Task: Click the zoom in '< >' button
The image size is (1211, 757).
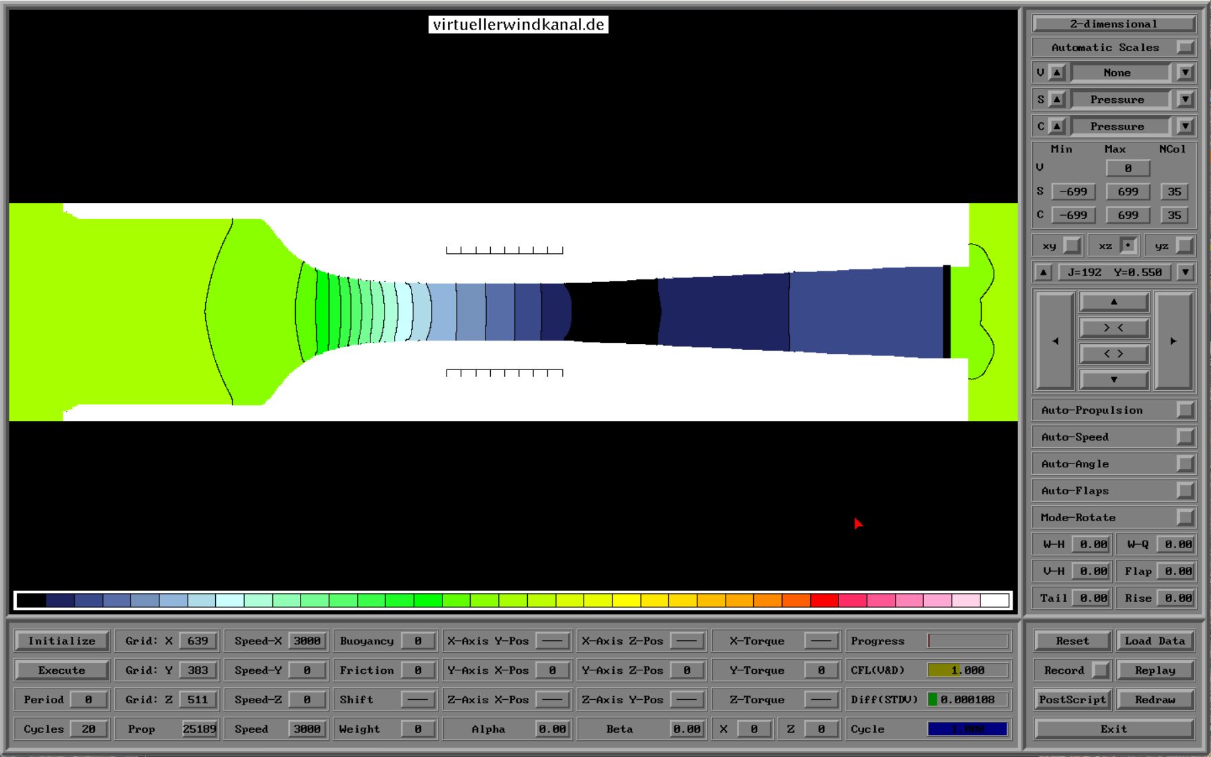Action: [1114, 353]
